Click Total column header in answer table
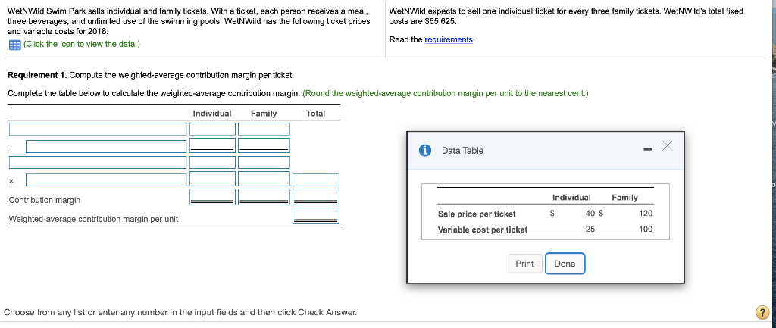This screenshot has height=328, width=776. pyautogui.click(x=316, y=114)
